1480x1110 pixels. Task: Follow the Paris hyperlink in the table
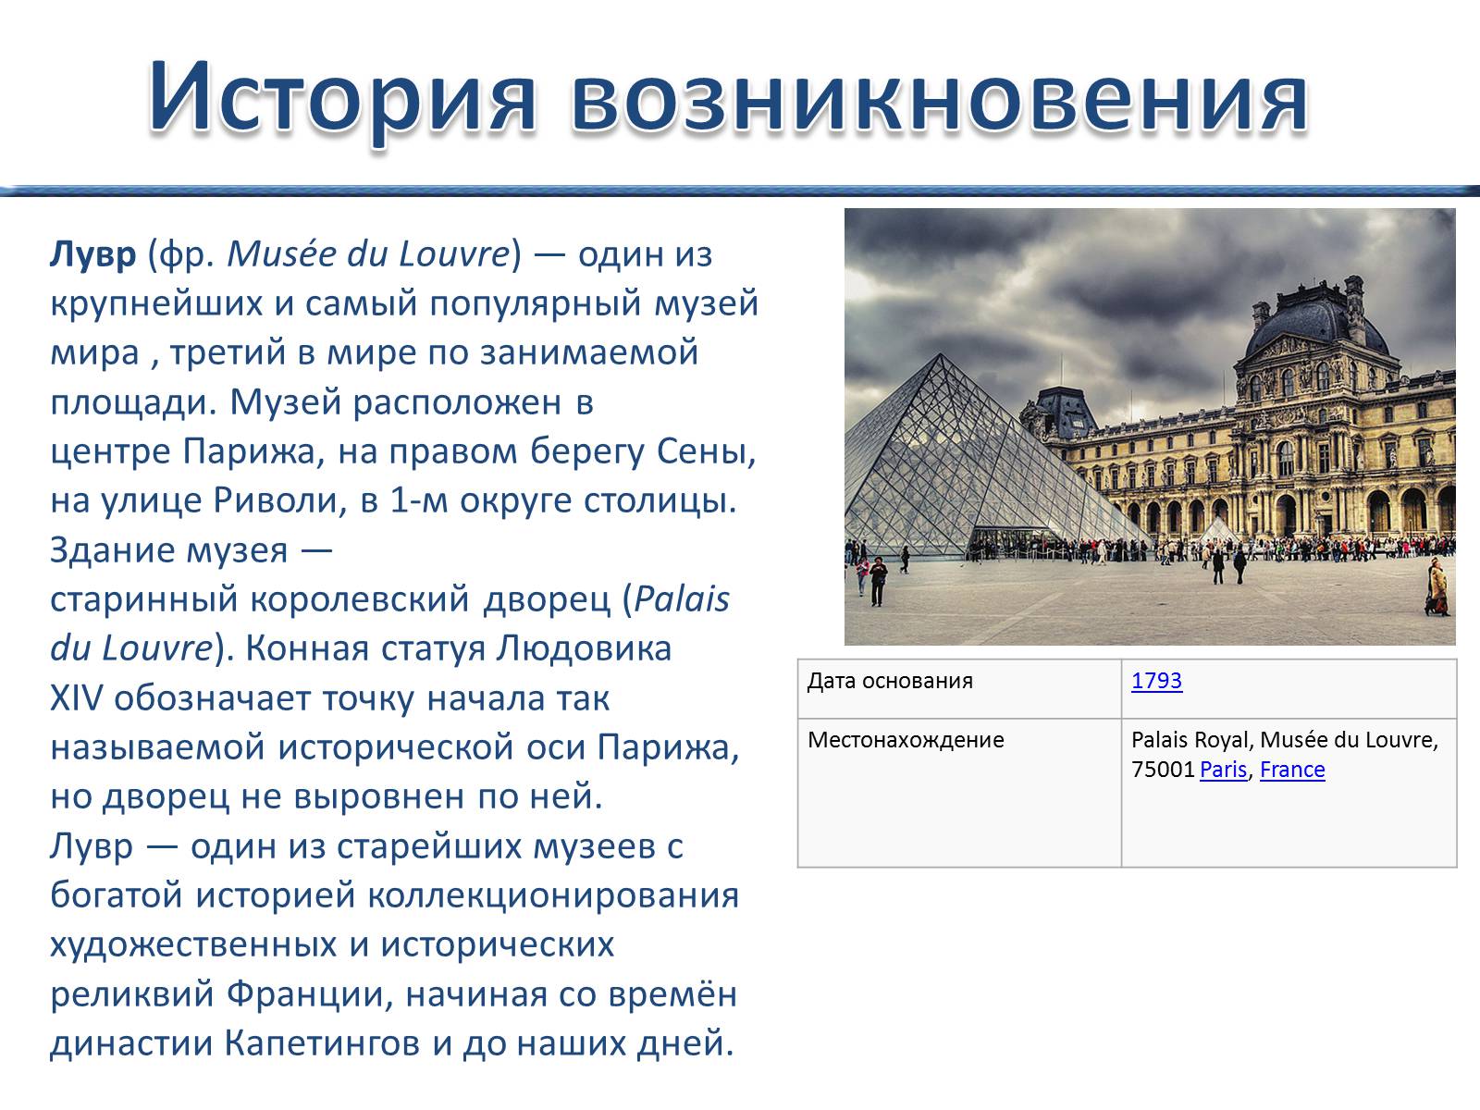coord(1223,770)
